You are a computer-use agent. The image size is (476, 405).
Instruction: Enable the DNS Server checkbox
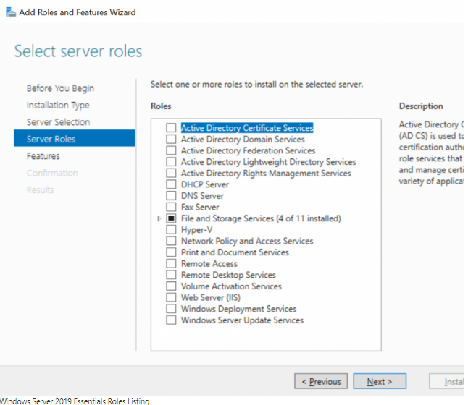(171, 195)
